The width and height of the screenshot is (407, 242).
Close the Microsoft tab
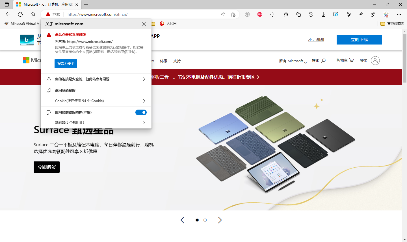(77, 5)
